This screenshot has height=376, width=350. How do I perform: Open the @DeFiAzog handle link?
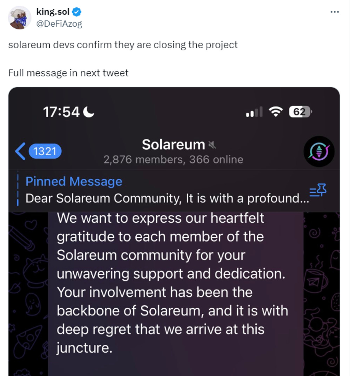pos(59,24)
